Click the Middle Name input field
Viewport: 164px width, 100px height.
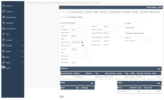tap(79, 33)
